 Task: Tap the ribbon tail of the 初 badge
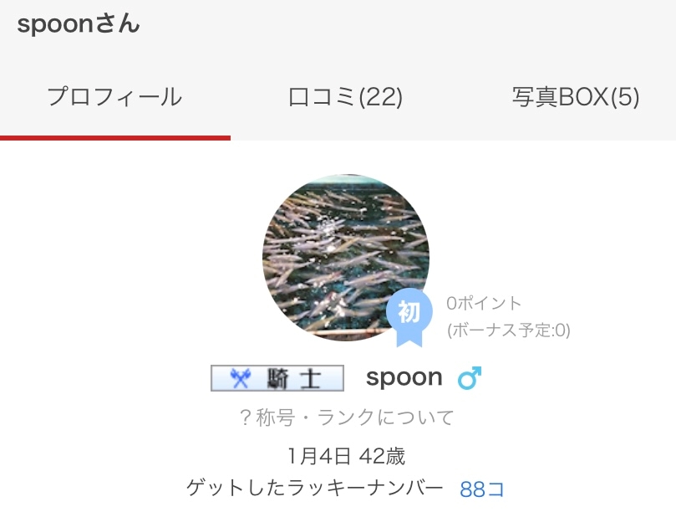click(409, 337)
